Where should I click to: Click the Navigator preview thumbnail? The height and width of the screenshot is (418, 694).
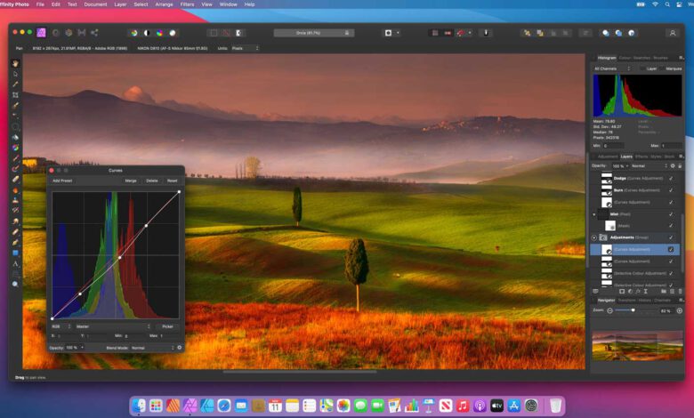point(637,345)
